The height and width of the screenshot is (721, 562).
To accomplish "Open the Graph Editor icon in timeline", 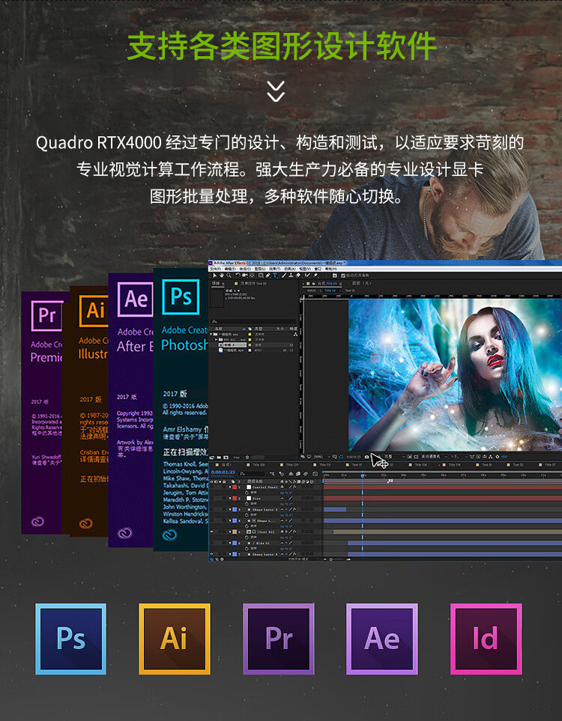I will pyautogui.click(x=315, y=474).
